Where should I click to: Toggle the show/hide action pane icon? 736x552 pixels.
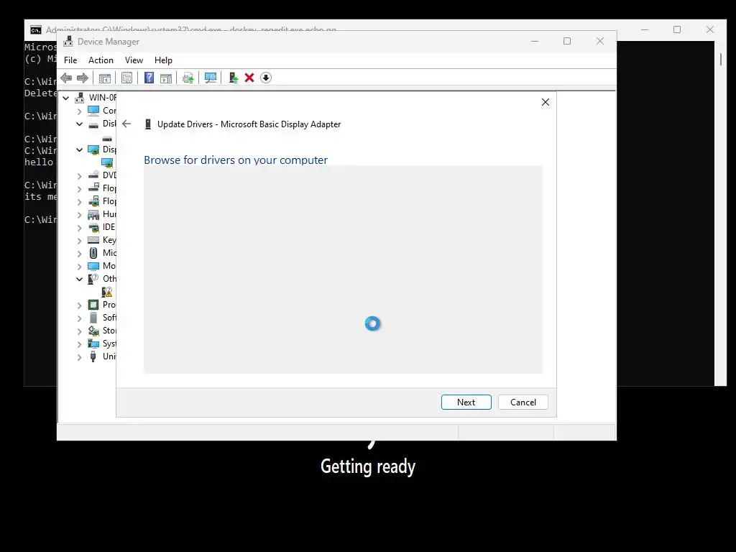coord(166,78)
